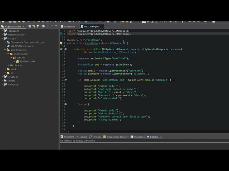Toggle Focus on Active Task icon
Image resolution: width=229 pixels, height=171 pixels.
pyautogui.click(x=43, y=26)
